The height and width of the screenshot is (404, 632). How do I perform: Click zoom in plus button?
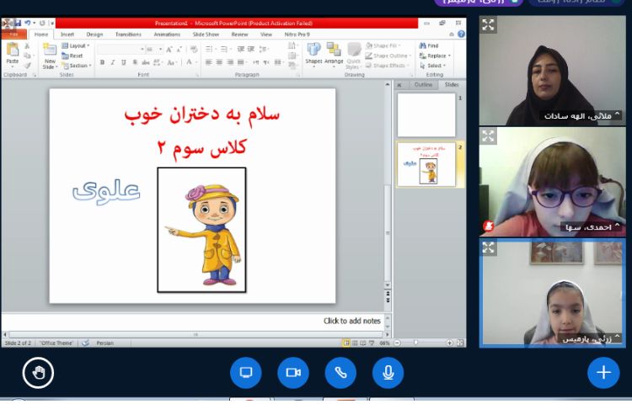click(x=449, y=343)
